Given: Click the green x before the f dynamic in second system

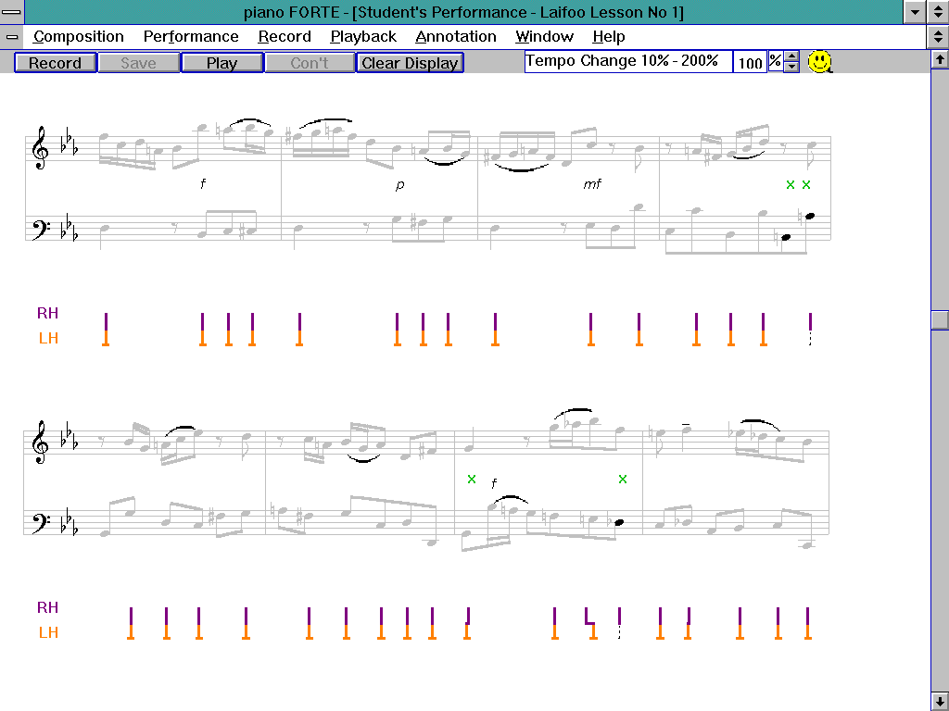Looking at the screenshot, I should [x=472, y=479].
